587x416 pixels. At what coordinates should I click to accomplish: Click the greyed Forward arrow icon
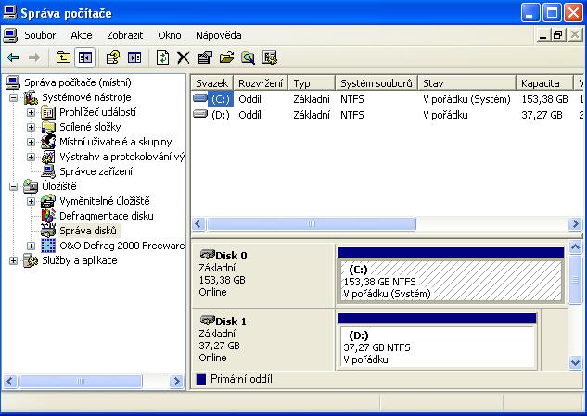point(34,57)
